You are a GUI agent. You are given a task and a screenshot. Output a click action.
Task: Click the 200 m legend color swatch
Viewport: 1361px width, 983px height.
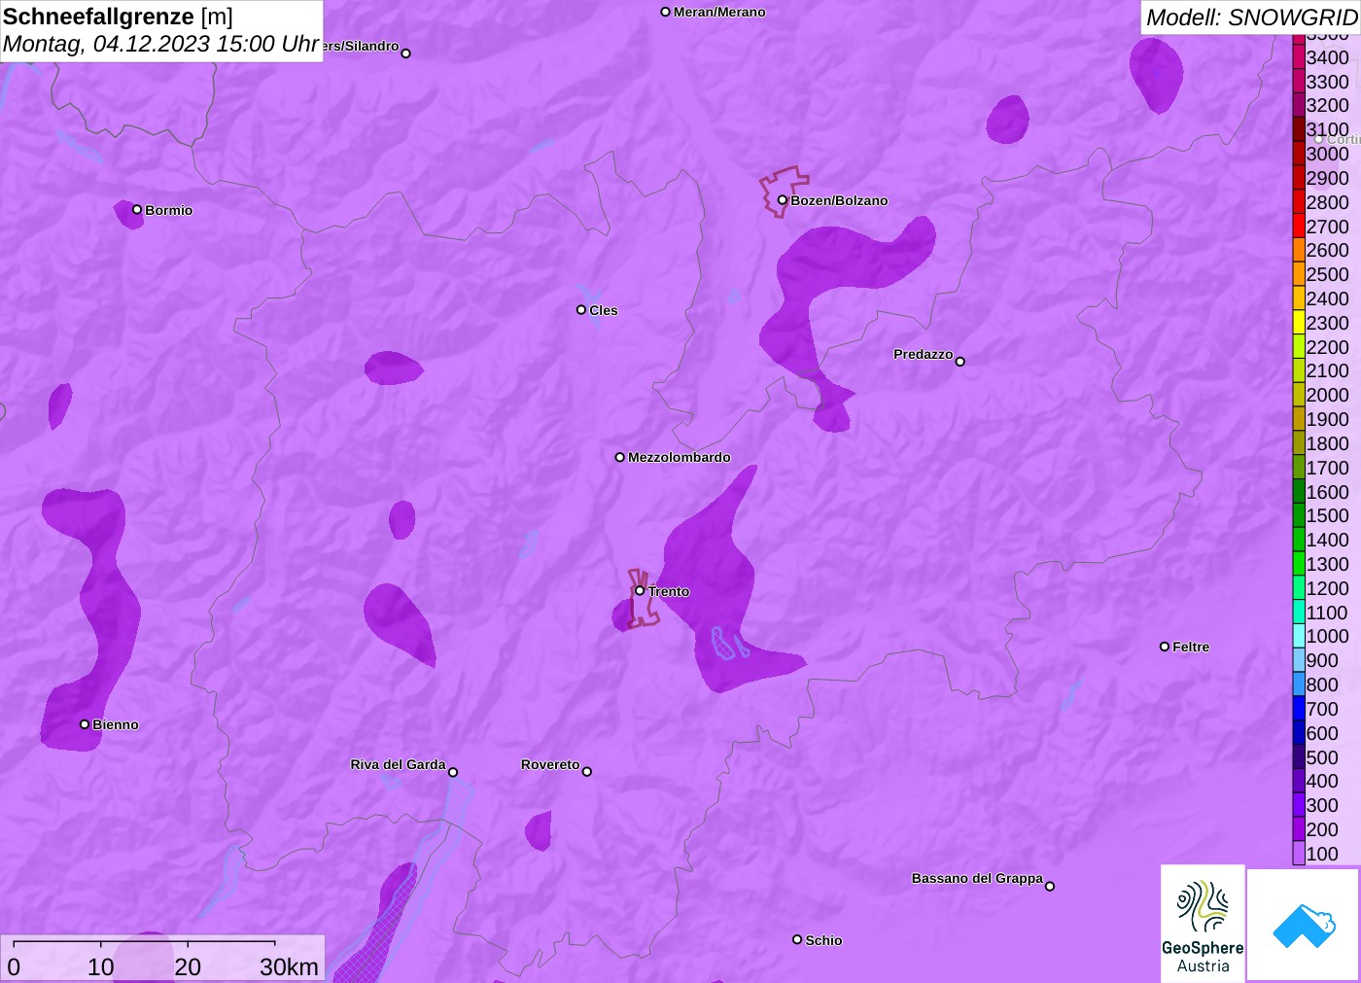(1299, 829)
